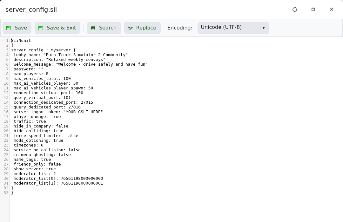Screen dimensions: 343x222
Task: Click the moderator_list: 2 line
Action: 35,174
